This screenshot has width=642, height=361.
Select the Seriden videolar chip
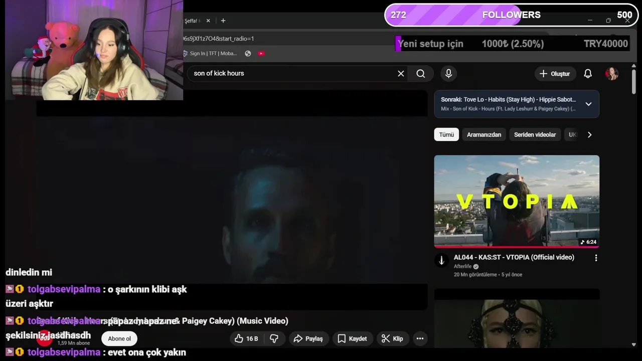click(x=535, y=134)
